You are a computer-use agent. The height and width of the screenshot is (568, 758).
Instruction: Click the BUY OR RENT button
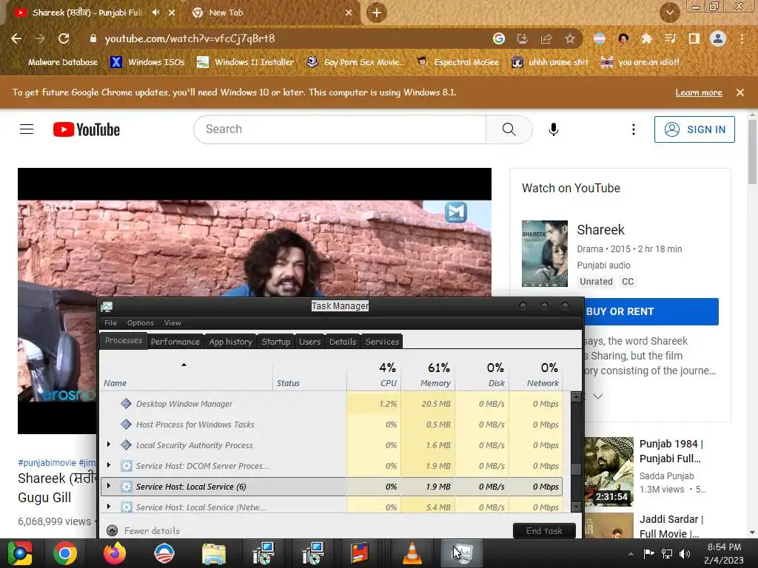pyautogui.click(x=651, y=311)
